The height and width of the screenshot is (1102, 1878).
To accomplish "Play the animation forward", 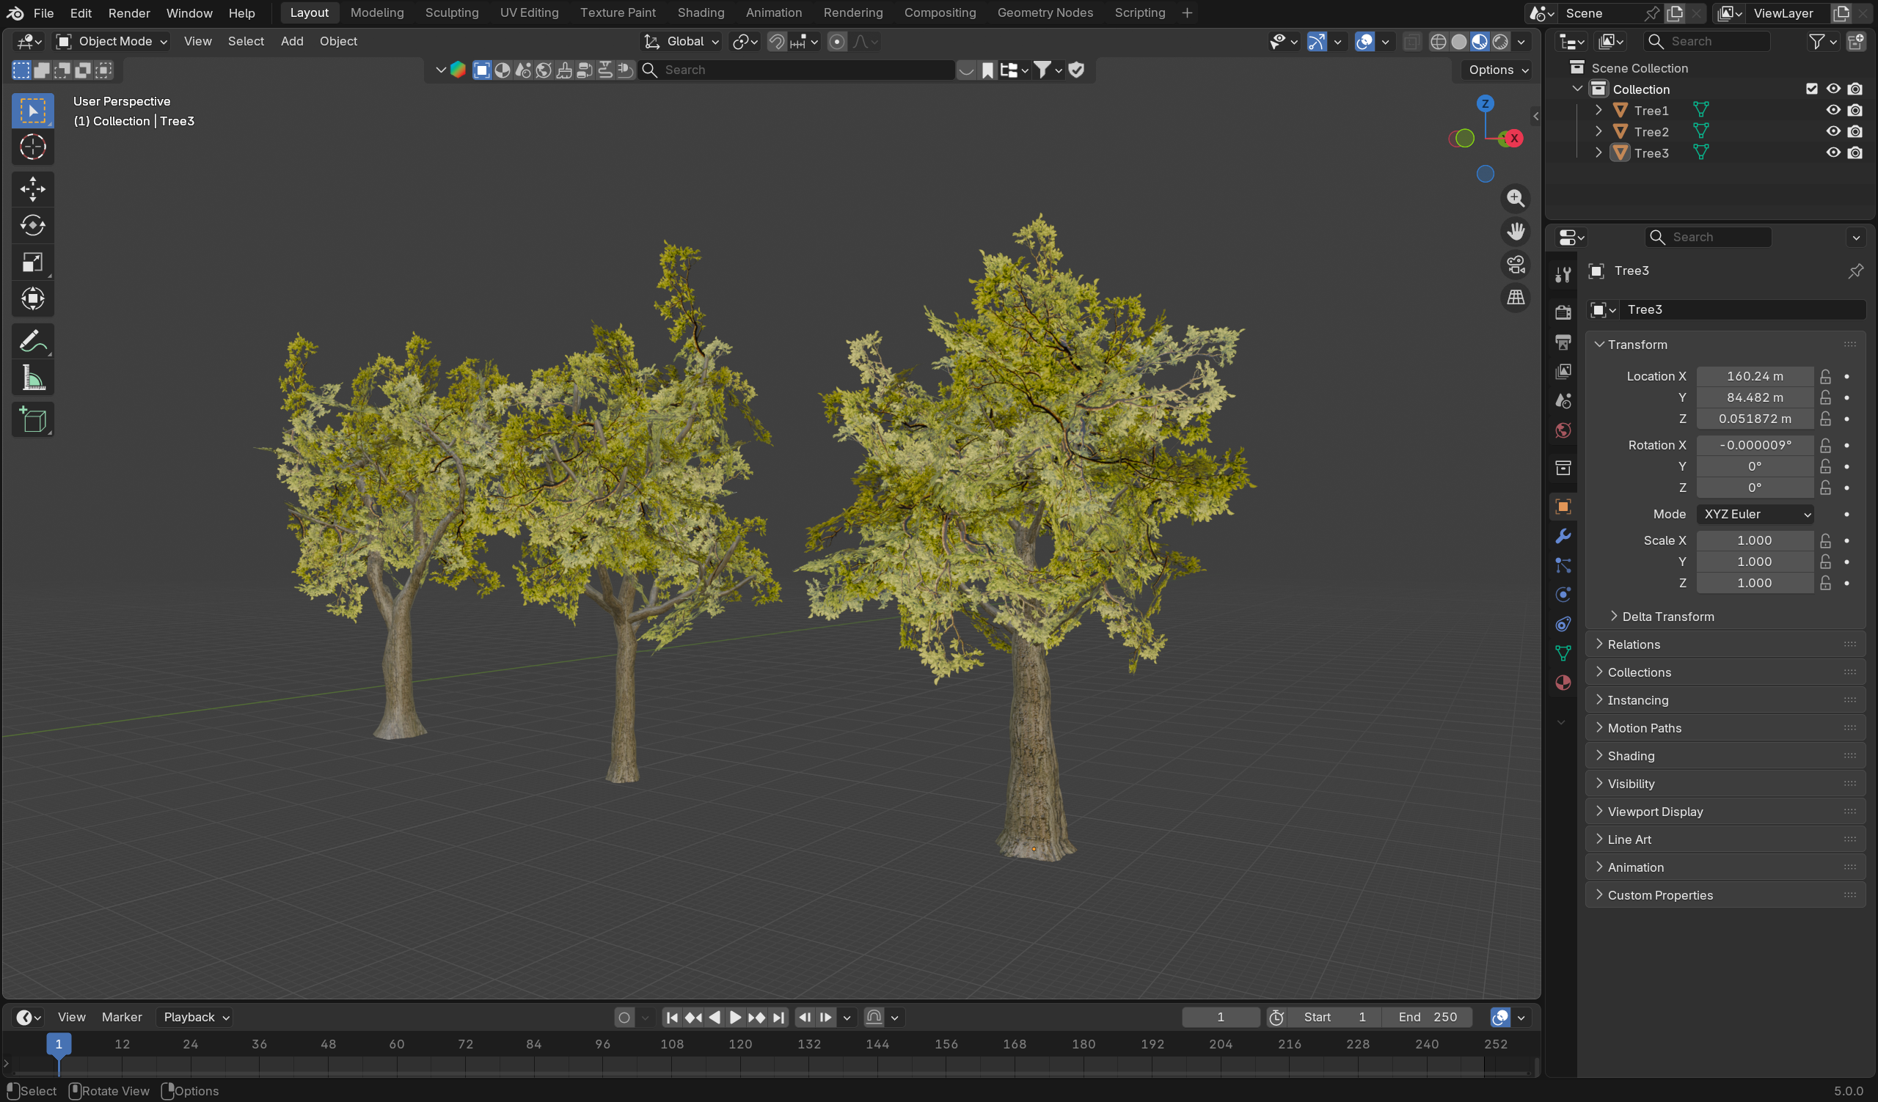I will [x=734, y=1017].
